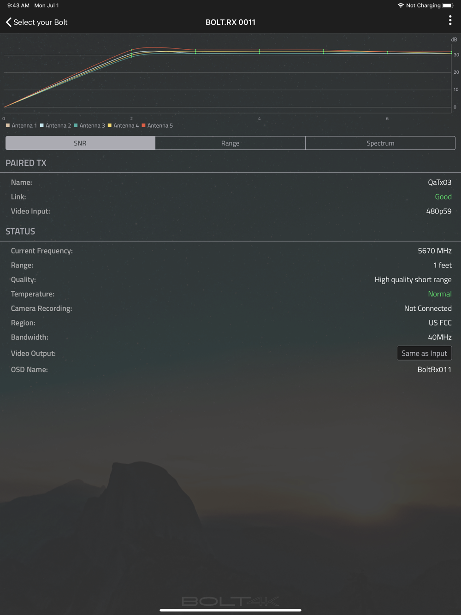Tap the paired TX name QaTx03

[x=440, y=182]
